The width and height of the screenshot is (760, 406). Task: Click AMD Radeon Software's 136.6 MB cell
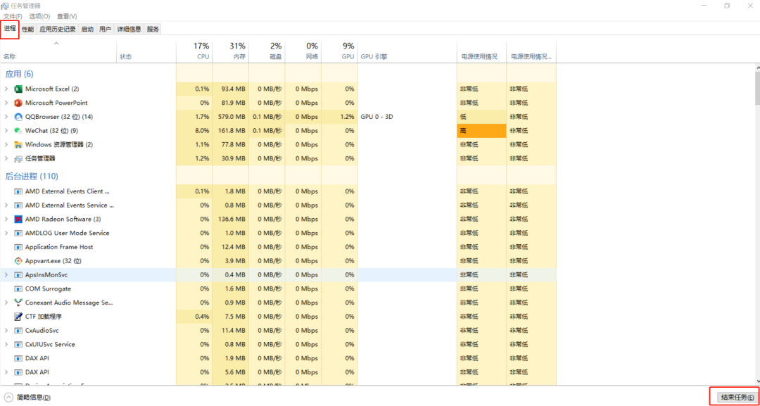[230, 219]
